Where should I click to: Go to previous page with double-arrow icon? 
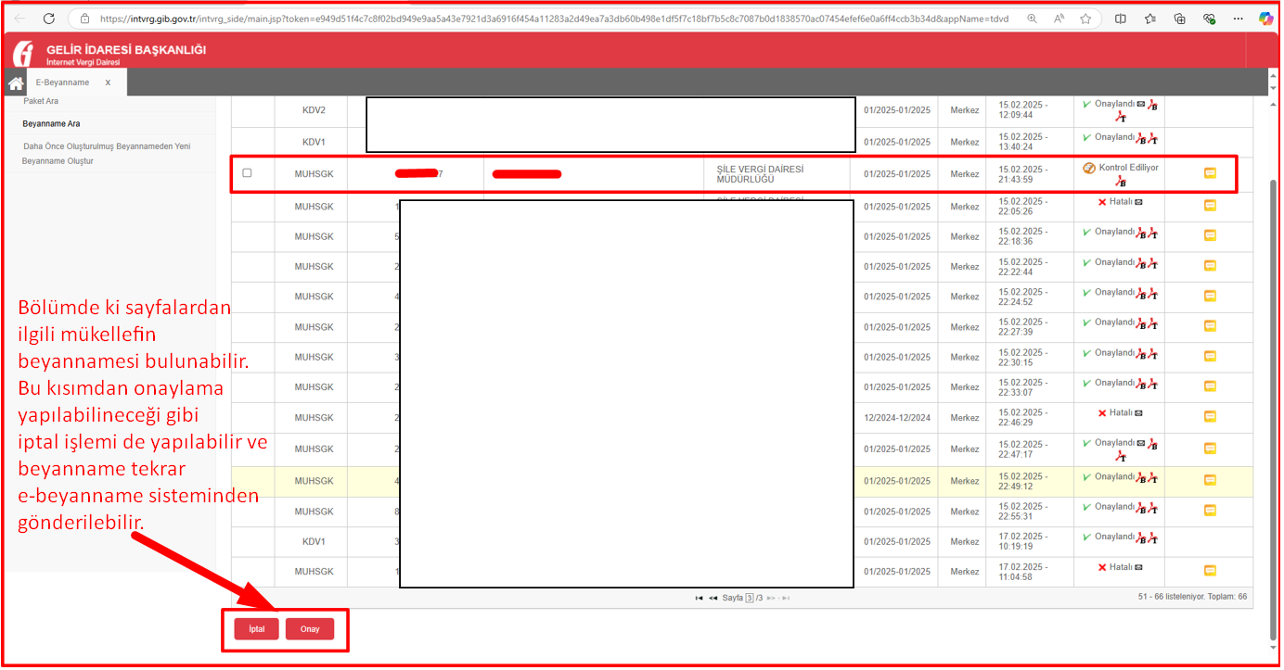pyautogui.click(x=713, y=599)
